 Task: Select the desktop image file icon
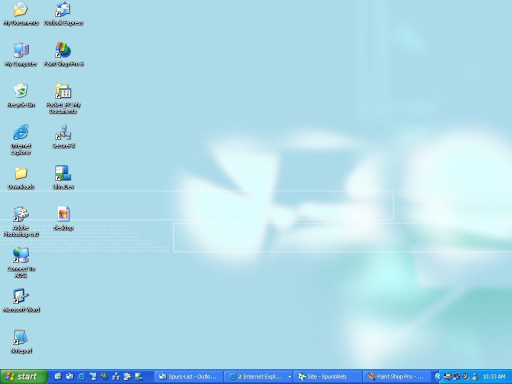click(x=63, y=214)
